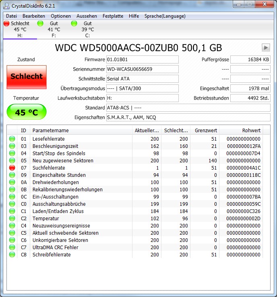The height and width of the screenshot is (297, 277).
Task: Click the CrystalDiskInfo title bar icon
Action: 6,6
